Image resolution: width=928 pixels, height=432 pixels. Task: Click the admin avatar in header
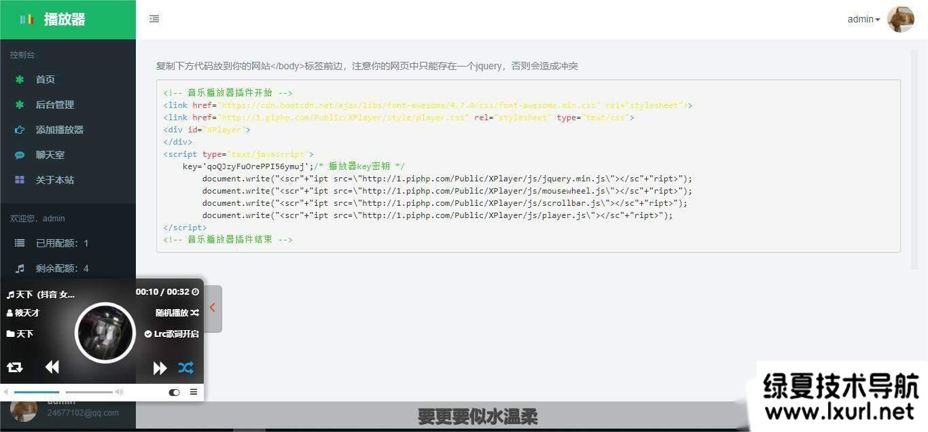901,20
